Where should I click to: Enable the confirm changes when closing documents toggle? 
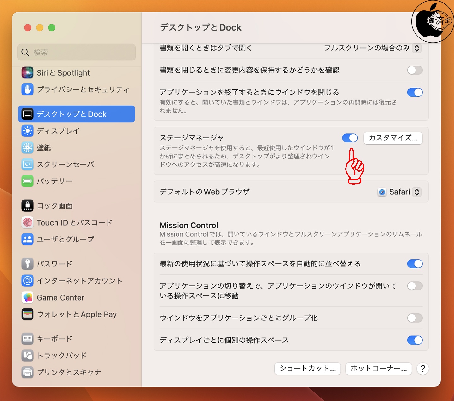pyautogui.click(x=415, y=70)
